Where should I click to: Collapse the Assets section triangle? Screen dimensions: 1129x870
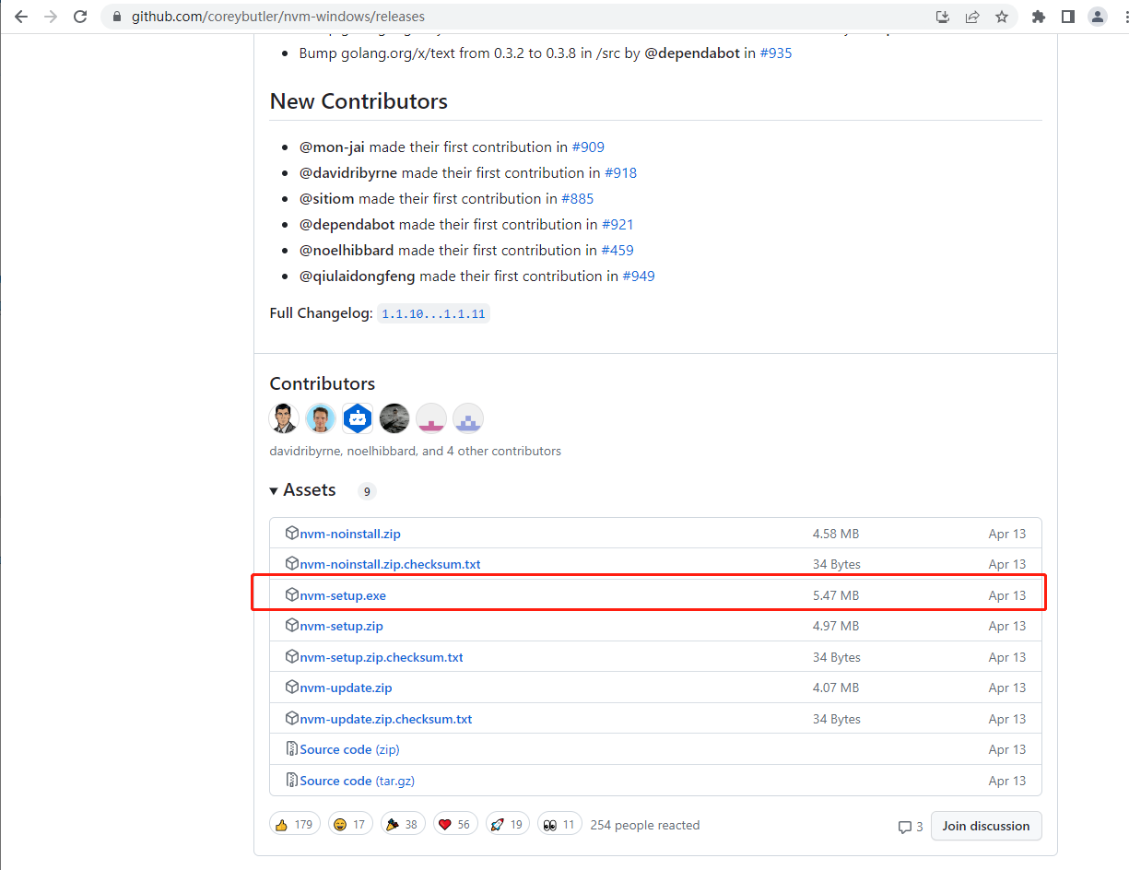click(x=274, y=490)
